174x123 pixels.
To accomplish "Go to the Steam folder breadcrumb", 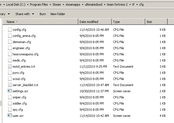I will pyautogui.click(x=57, y=4).
